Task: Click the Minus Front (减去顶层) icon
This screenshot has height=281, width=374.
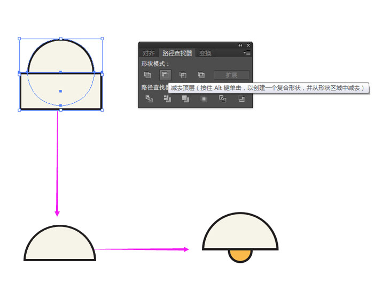Action: pos(165,75)
